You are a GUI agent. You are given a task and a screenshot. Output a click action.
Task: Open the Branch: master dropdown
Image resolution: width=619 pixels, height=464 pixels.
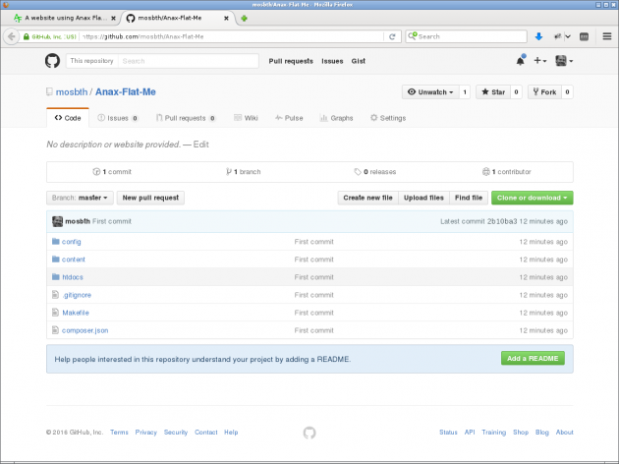pyautogui.click(x=80, y=198)
